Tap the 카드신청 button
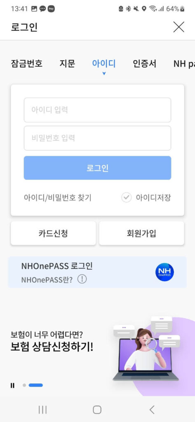Viewport: 195px width, 422px height. (53, 233)
